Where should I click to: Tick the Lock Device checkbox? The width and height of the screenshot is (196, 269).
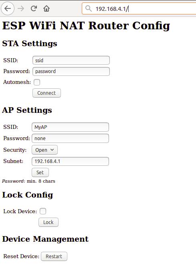point(43,211)
